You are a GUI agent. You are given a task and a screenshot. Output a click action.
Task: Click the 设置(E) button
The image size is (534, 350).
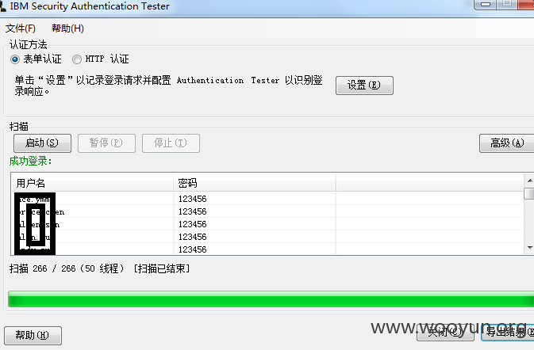click(364, 86)
